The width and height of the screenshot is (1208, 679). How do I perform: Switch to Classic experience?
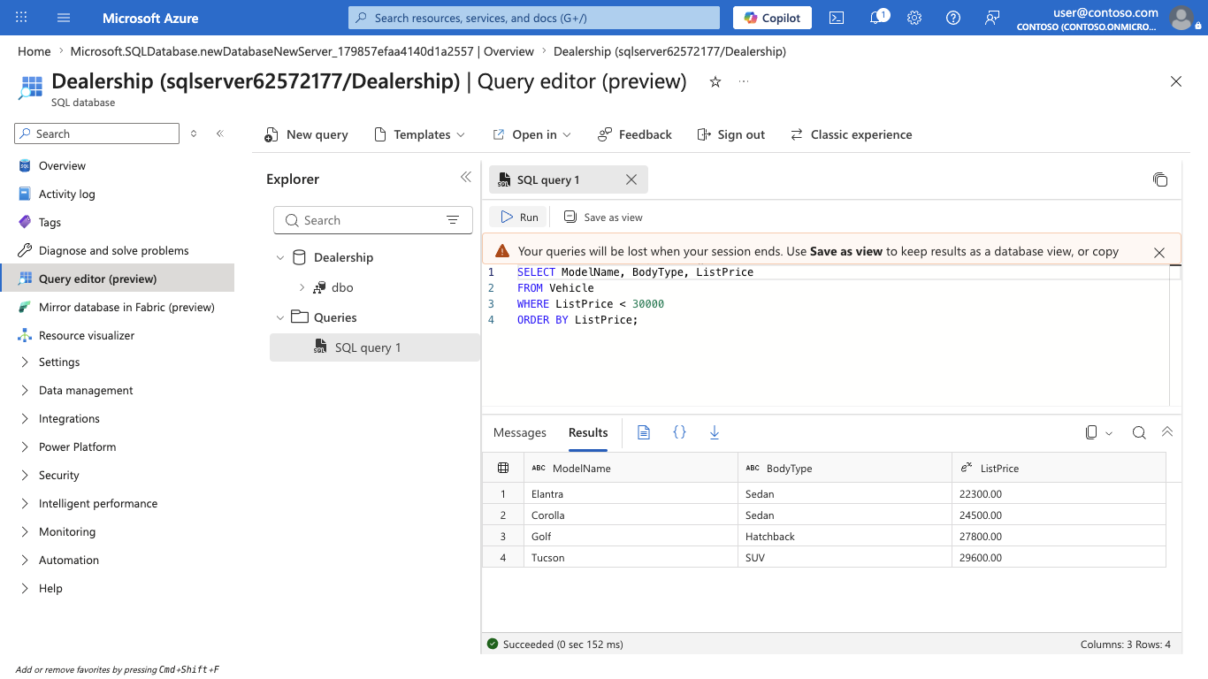tap(851, 134)
